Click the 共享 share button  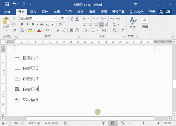165,12
